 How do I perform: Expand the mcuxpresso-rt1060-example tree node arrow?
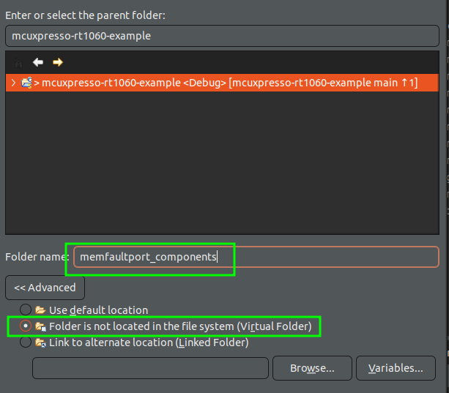[13, 83]
